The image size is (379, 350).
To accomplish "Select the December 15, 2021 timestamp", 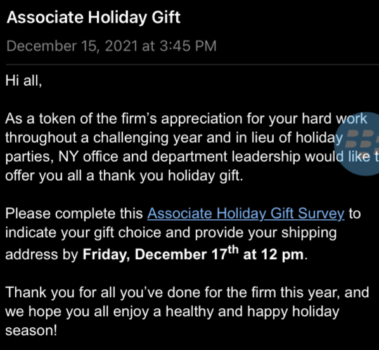I will [x=111, y=46].
